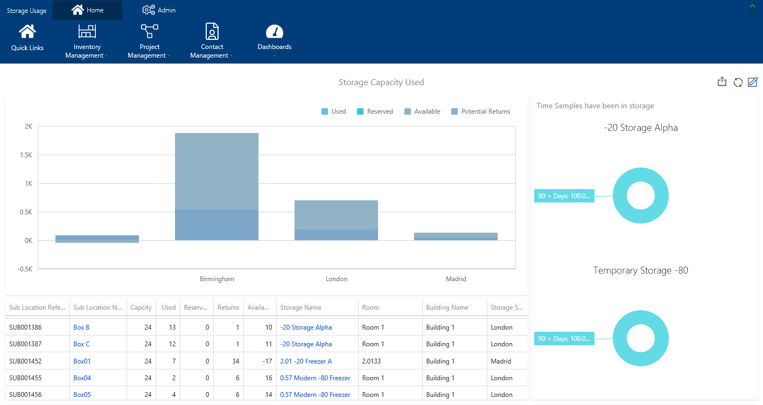This screenshot has width=763, height=405.
Task: Hide the Potential Returns series
Action: click(x=480, y=111)
